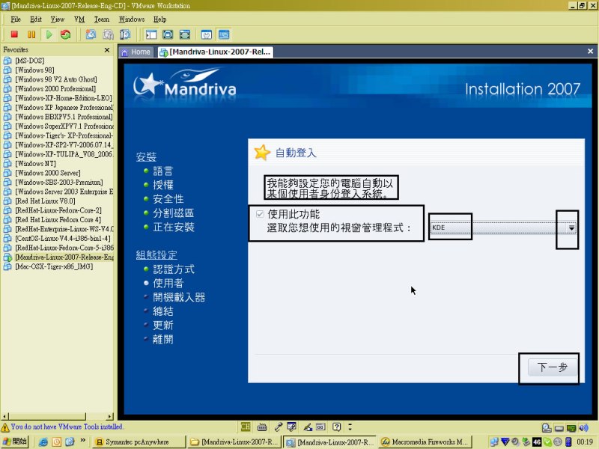This screenshot has height=449, width=599.
Task: Take a snapshot of the virtual machine
Action: click(91, 34)
